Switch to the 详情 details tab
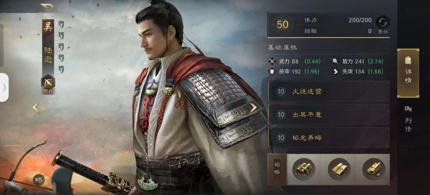 pyautogui.click(x=408, y=73)
